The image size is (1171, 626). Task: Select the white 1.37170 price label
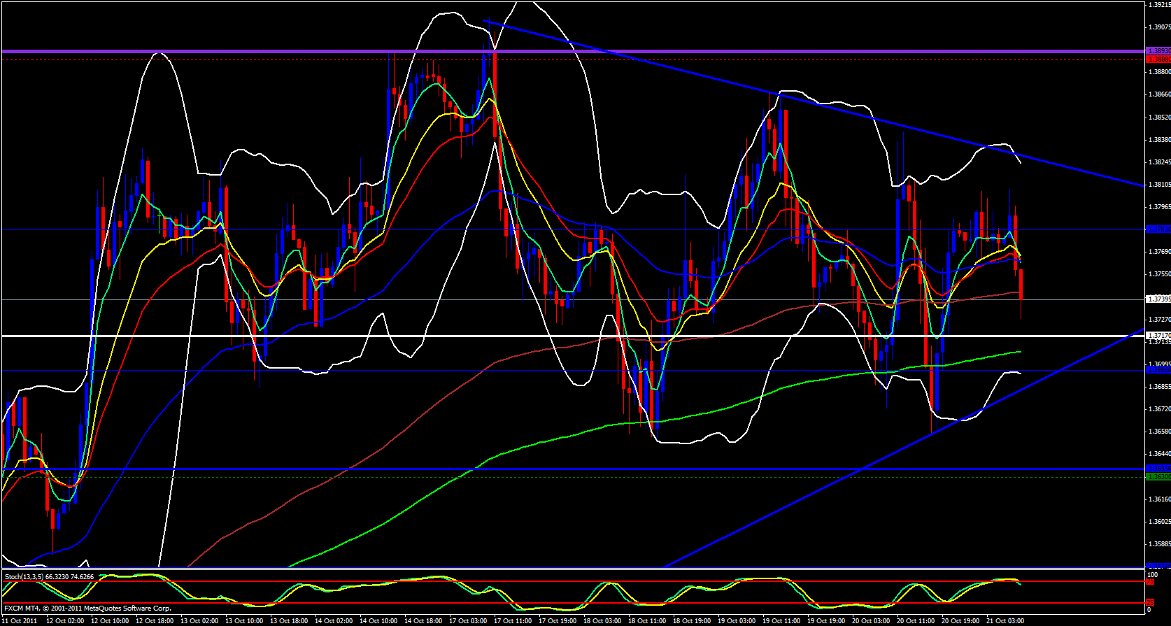(x=1158, y=336)
